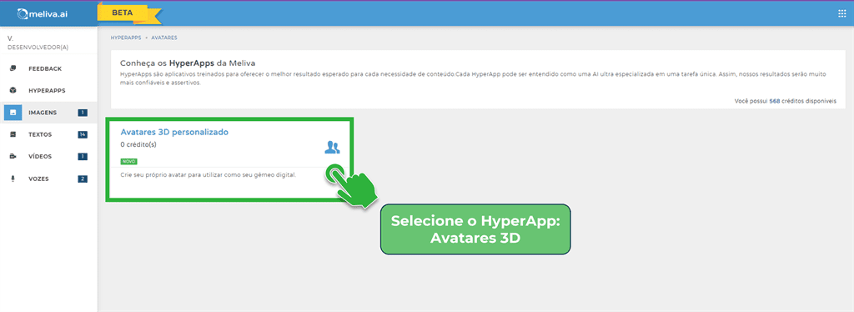This screenshot has height=312, width=854.
Task: Click the meliva.ai logo
Action: (x=43, y=13)
